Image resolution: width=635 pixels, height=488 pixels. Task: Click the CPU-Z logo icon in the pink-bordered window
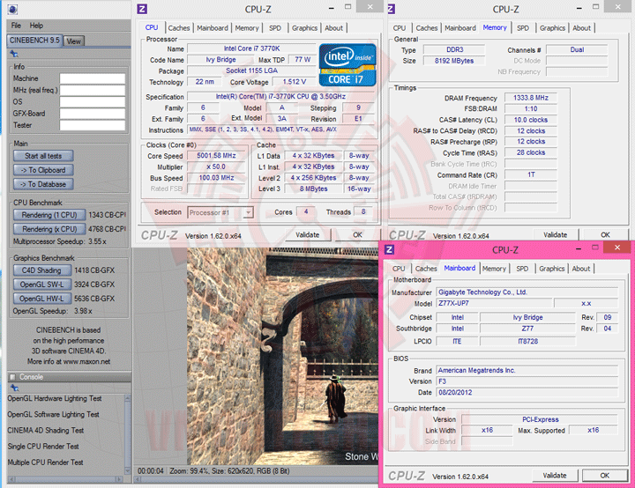pos(389,249)
